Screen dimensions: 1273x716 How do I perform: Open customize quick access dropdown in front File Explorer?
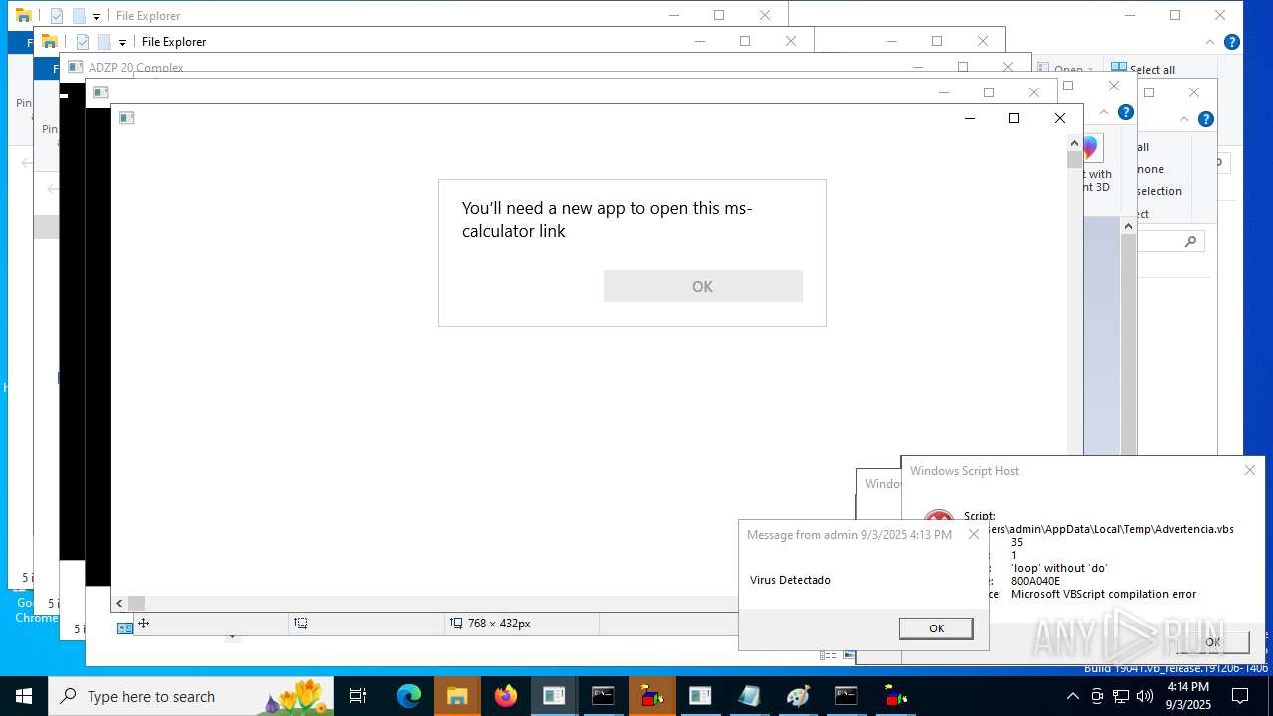coord(122,42)
